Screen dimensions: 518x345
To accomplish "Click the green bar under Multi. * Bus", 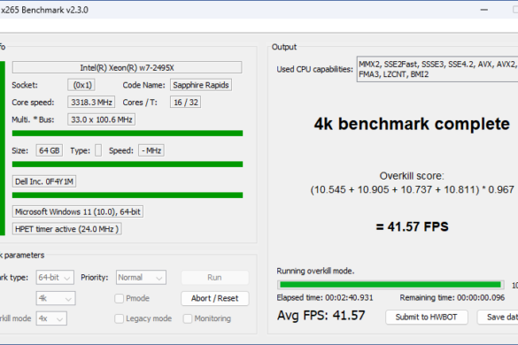I will pyautogui.click(x=128, y=134).
